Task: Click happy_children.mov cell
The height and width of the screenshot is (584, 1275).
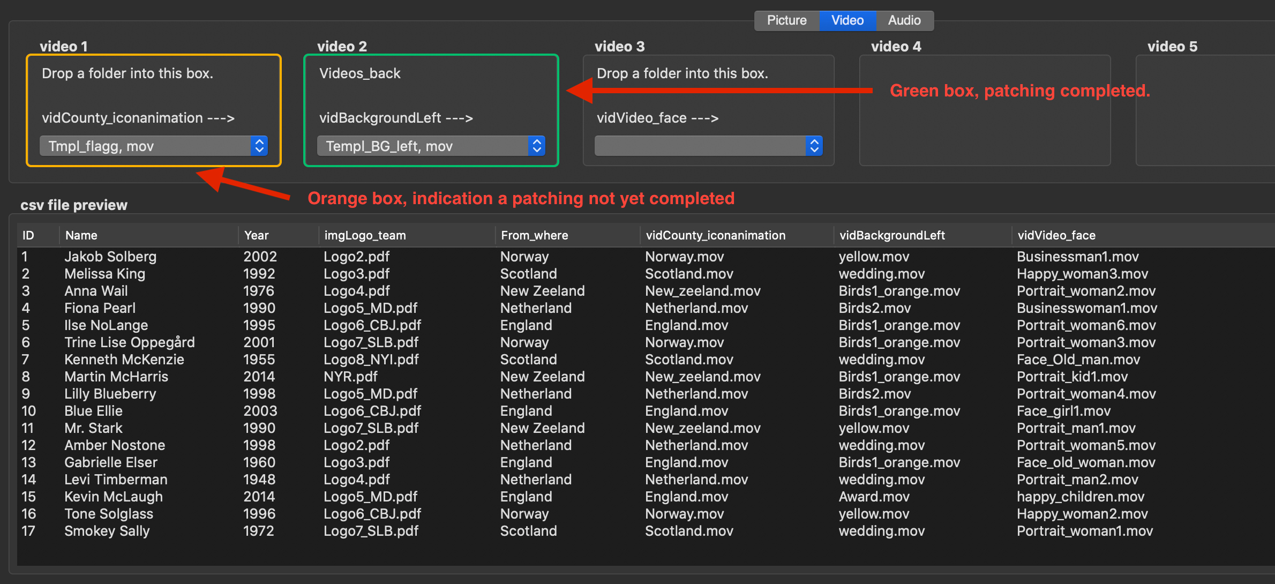Action: coord(1081,497)
